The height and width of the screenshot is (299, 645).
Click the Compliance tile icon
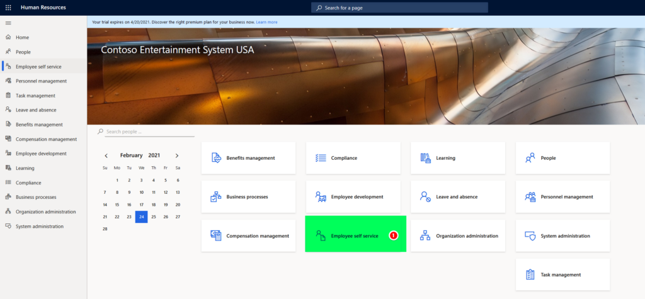click(x=321, y=158)
